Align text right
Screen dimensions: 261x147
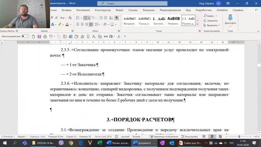coord(86,24)
